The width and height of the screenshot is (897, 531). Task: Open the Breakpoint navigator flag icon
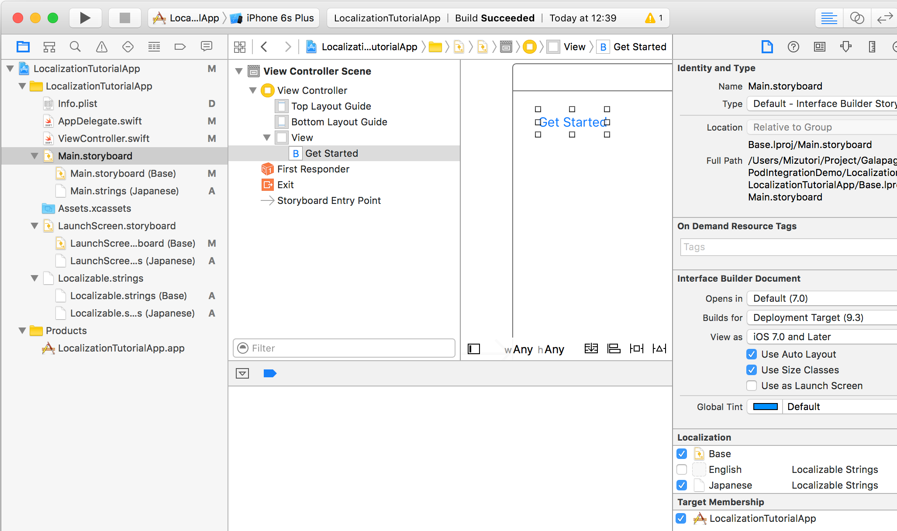click(x=180, y=47)
